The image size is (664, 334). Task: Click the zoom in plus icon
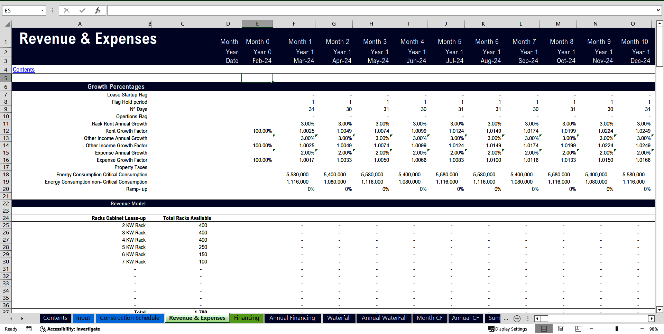(642, 329)
